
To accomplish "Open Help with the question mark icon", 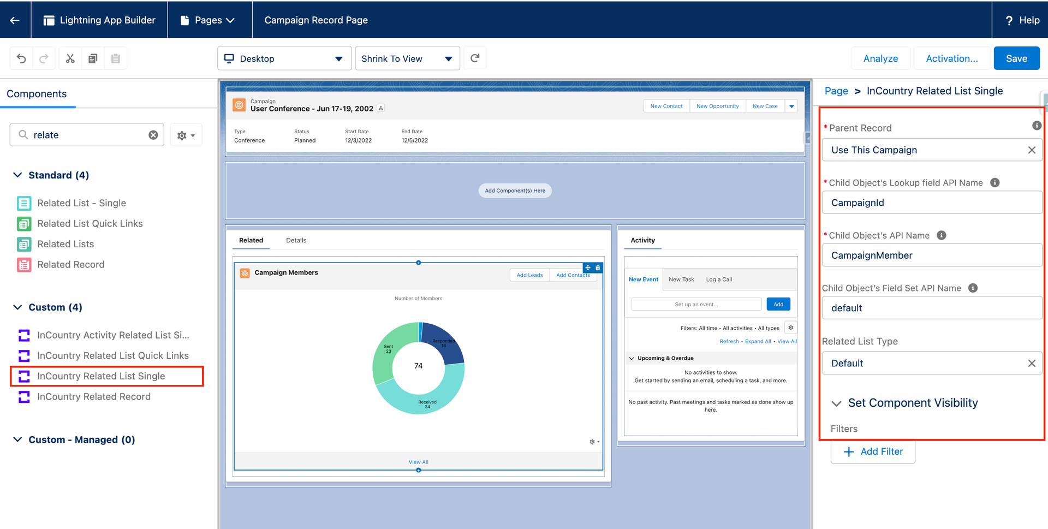I will pos(1009,20).
